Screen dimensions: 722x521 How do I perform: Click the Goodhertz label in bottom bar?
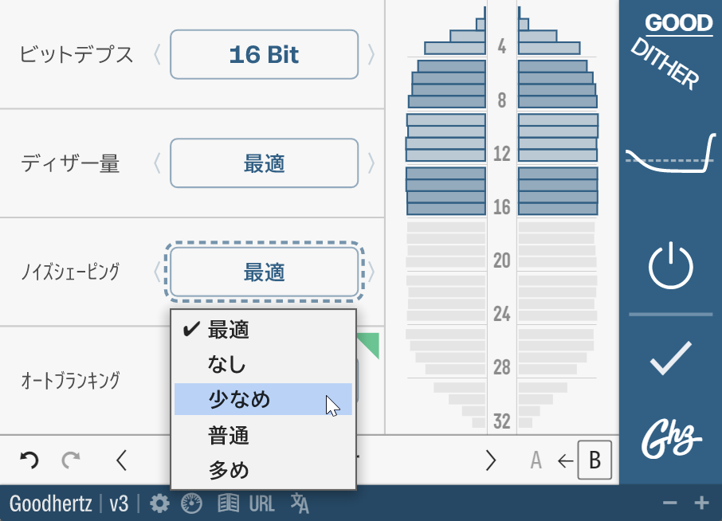(x=51, y=503)
